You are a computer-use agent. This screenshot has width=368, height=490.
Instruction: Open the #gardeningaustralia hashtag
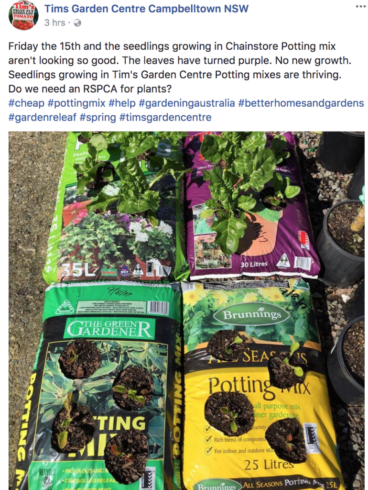[x=187, y=103]
